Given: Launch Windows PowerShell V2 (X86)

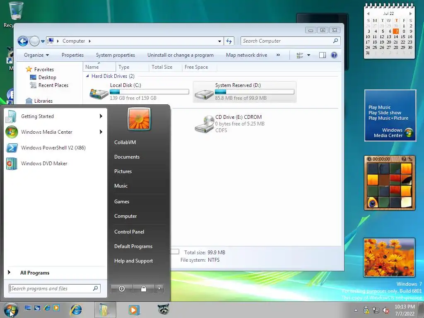Looking at the screenshot, I should click(x=56, y=148).
